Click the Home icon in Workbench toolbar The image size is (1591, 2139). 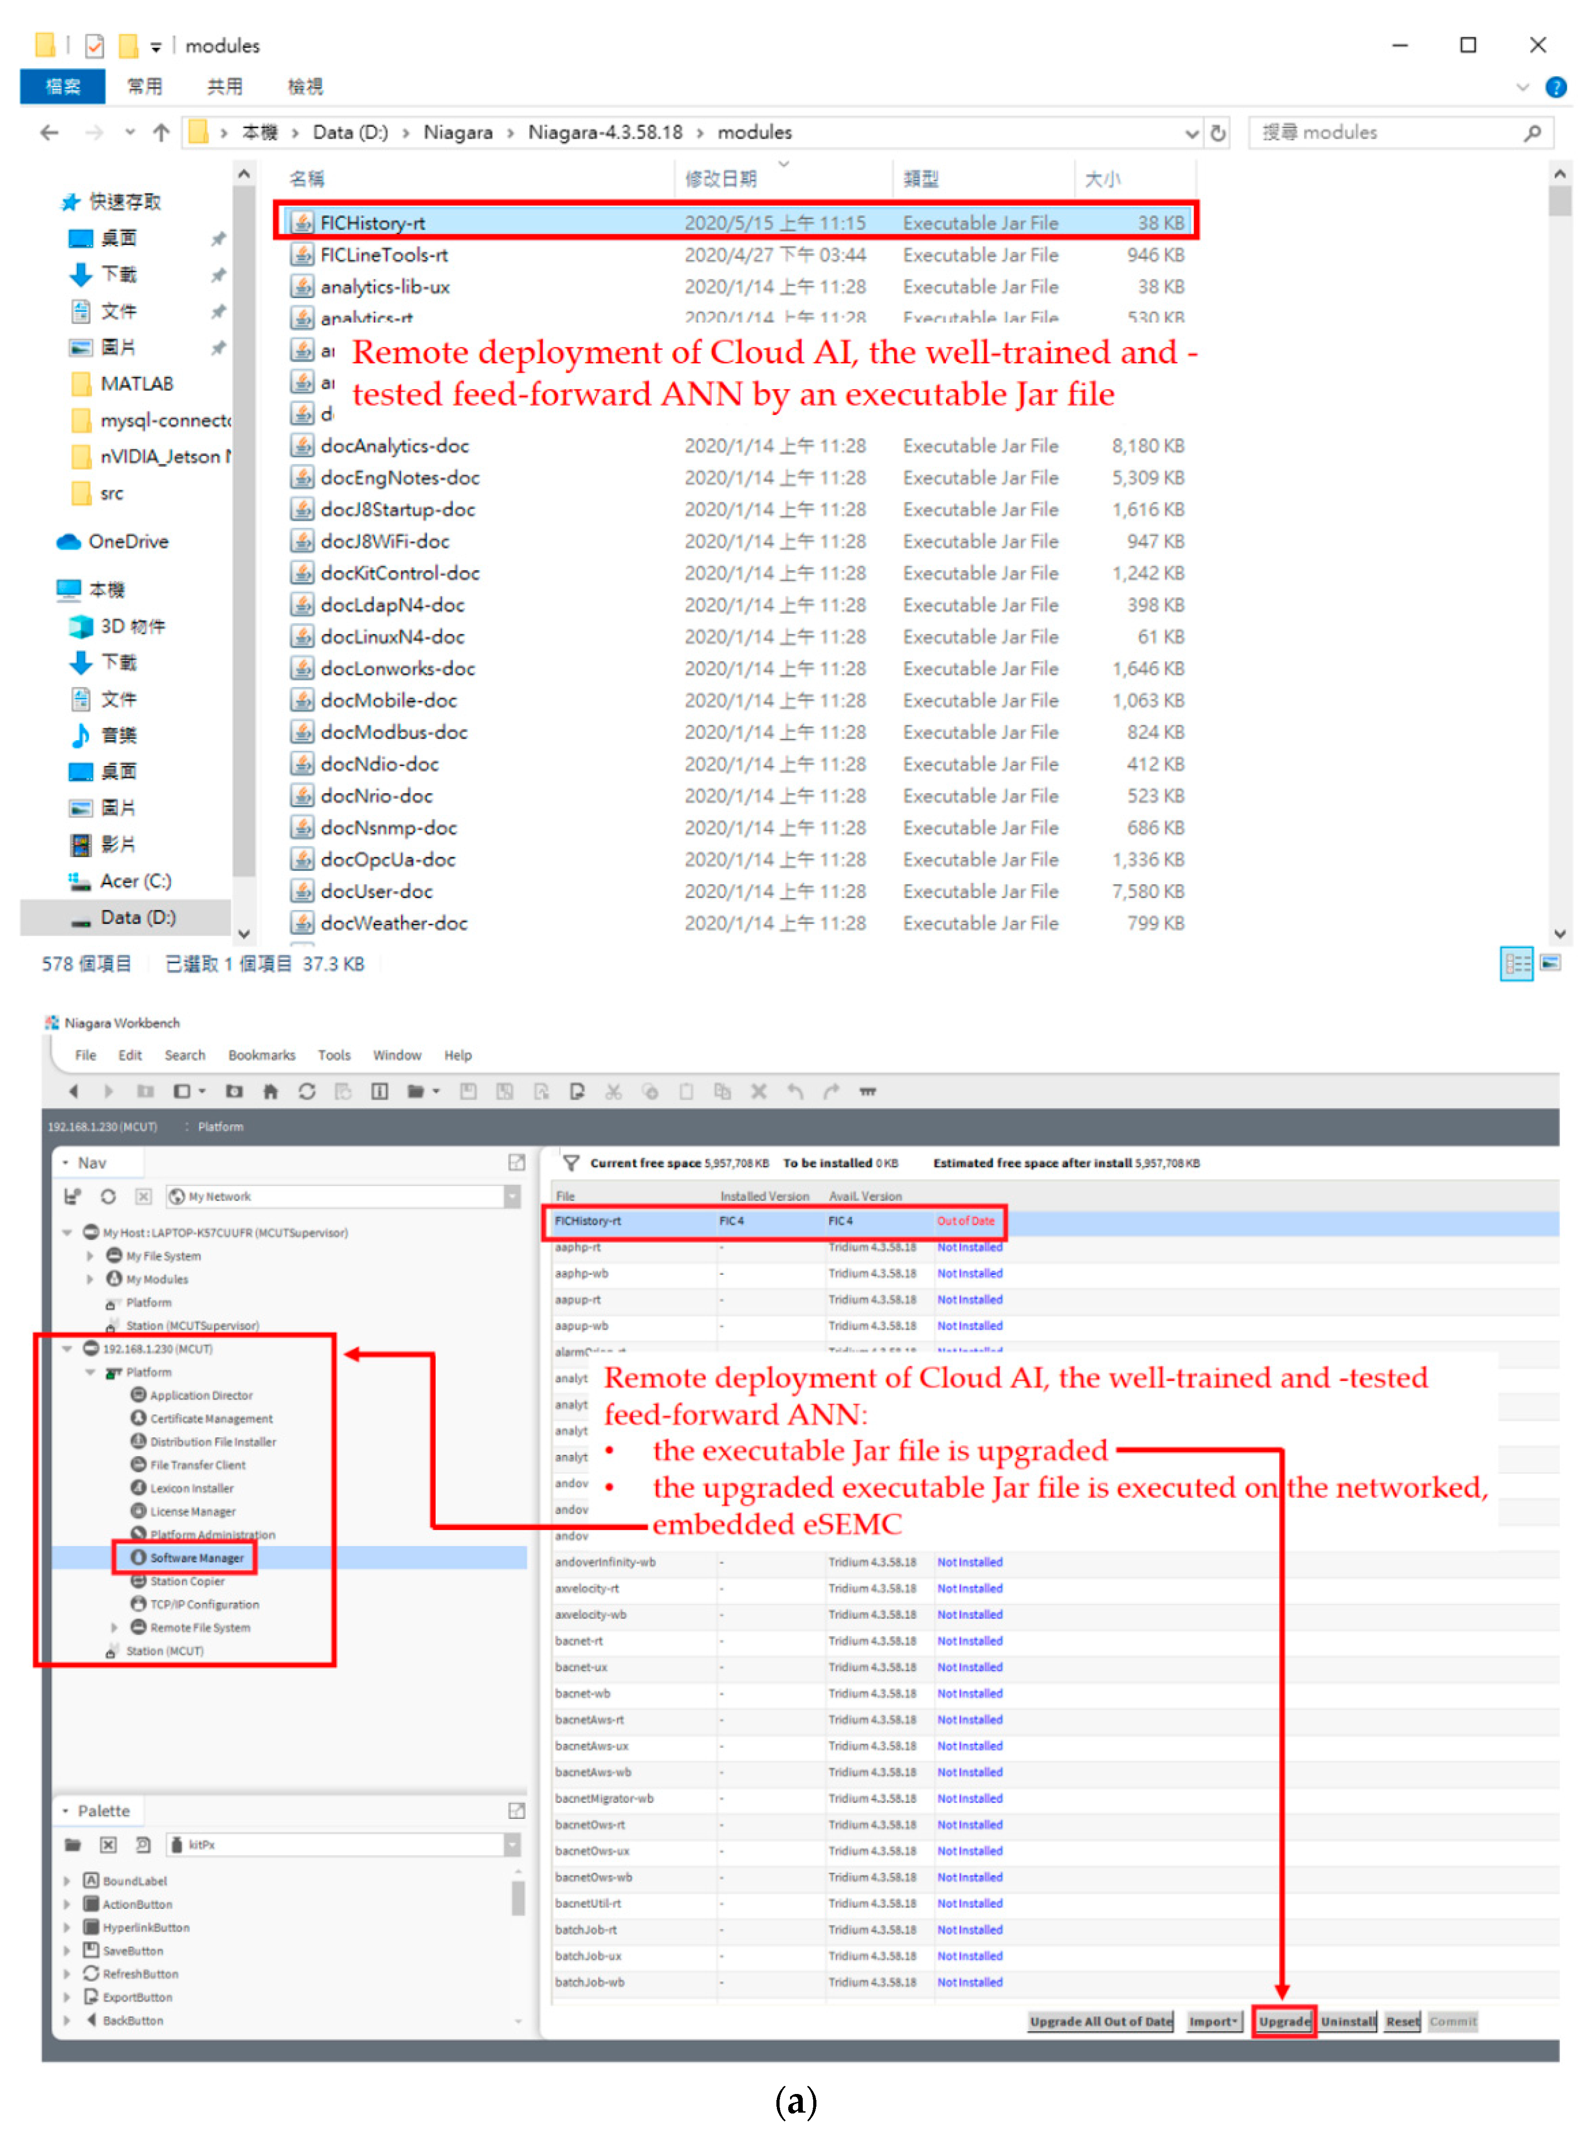pyautogui.click(x=270, y=1091)
